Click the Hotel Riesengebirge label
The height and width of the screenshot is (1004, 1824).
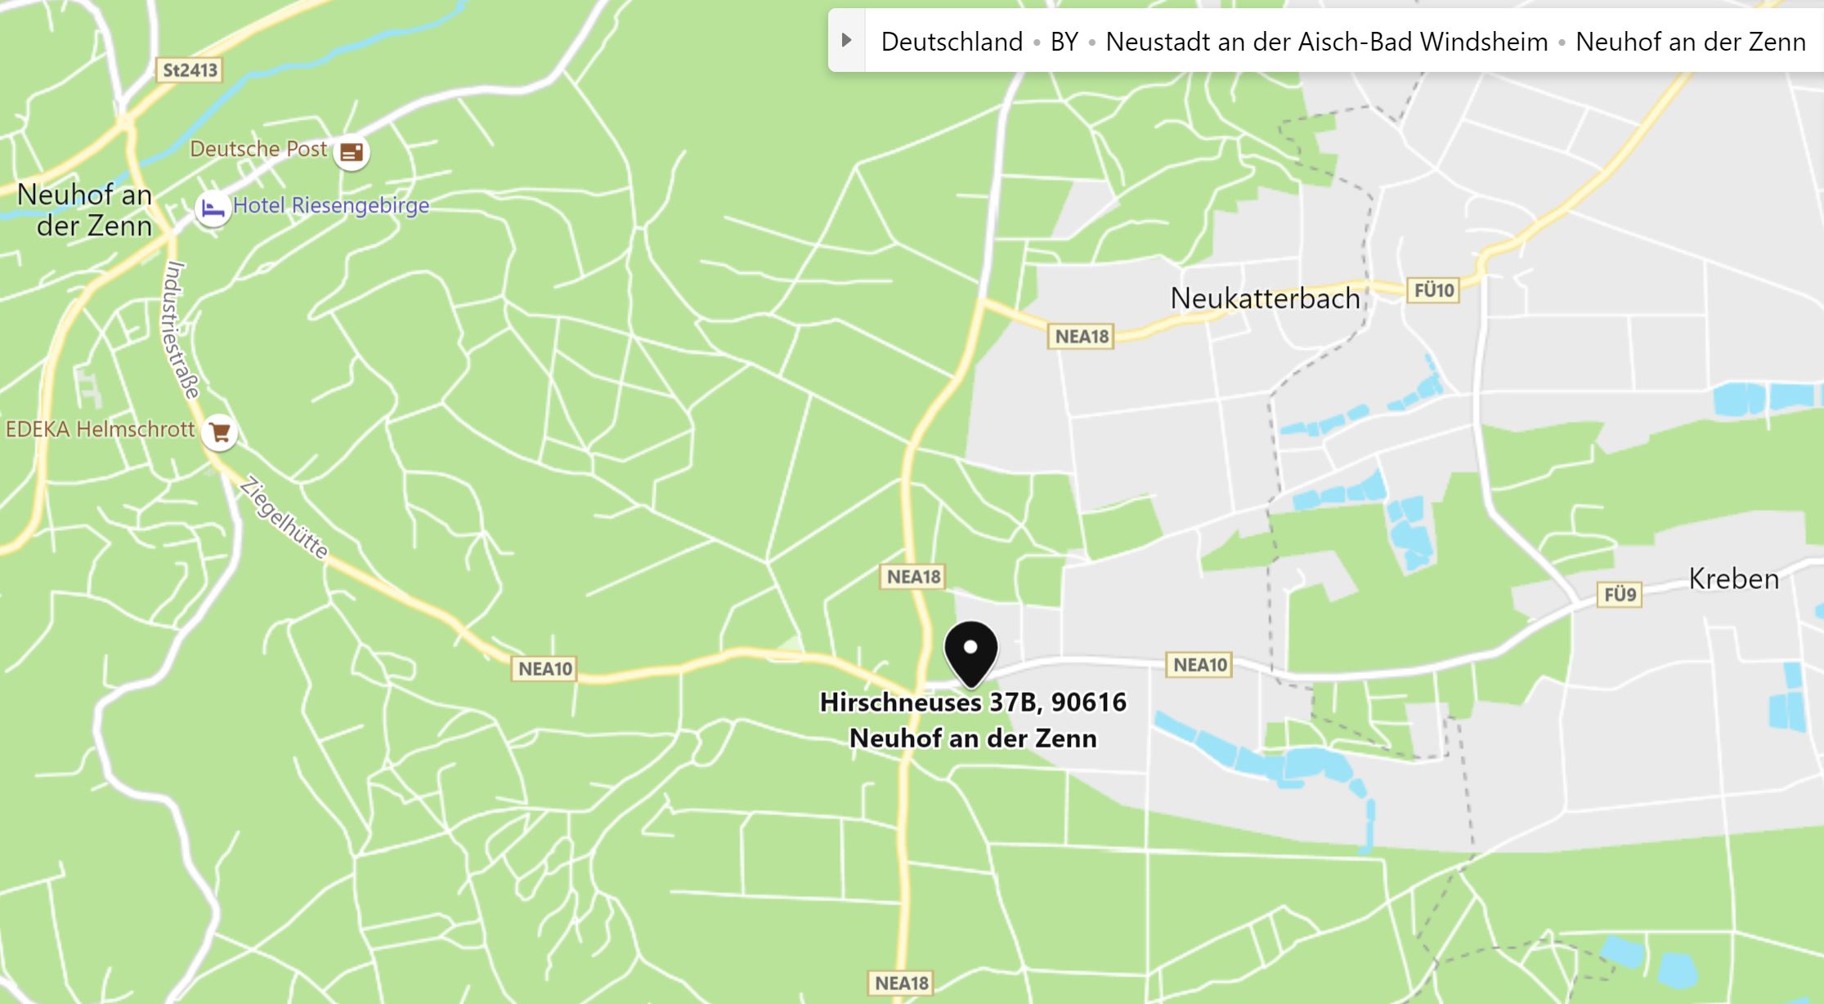tap(331, 205)
